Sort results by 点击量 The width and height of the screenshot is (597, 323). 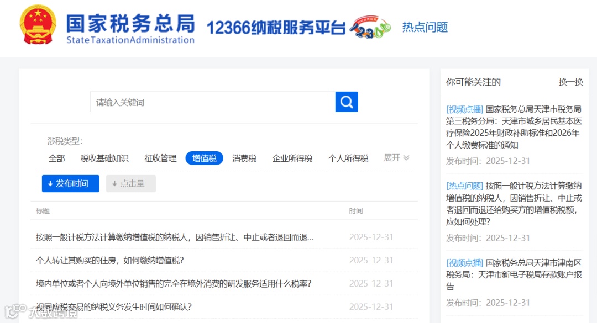(131, 183)
